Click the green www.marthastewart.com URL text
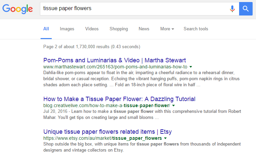256x159 pixels. point(115,67)
